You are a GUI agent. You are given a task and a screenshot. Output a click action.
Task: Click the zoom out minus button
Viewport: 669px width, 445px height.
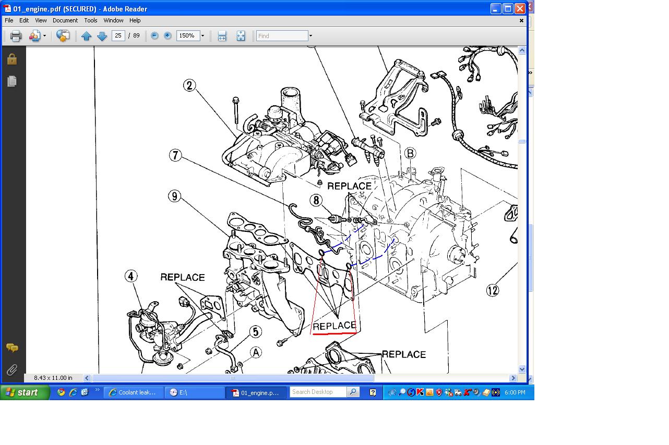coord(154,35)
